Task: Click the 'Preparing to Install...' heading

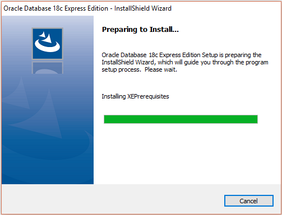Action: pyautogui.click(x=140, y=30)
